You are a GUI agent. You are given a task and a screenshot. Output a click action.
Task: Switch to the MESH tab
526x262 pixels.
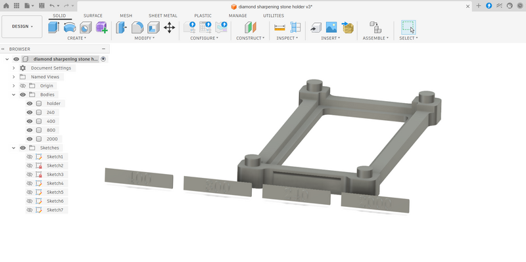126,16
